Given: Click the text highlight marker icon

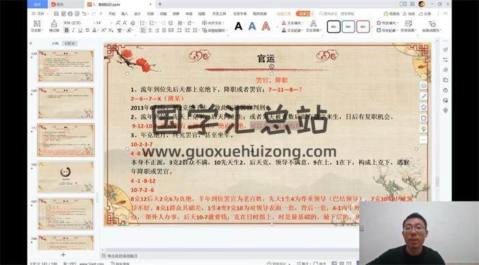Looking at the screenshot, I should pos(129,30).
